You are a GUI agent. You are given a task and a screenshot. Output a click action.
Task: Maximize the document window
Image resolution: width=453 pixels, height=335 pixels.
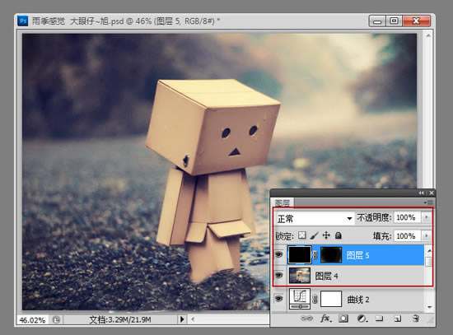pyautogui.click(x=394, y=21)
